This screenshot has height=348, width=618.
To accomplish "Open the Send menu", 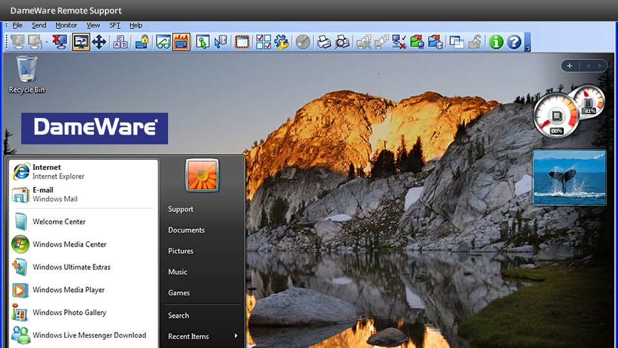I will 39,25.
